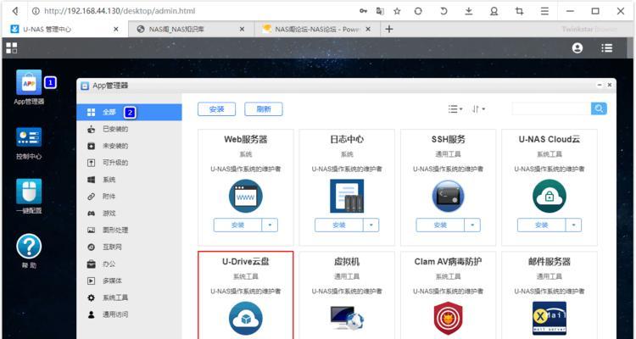Screen dimensions: 636x339
Task: Switch to the NAS阁论坛 browser tab
Action: (316, 29)
